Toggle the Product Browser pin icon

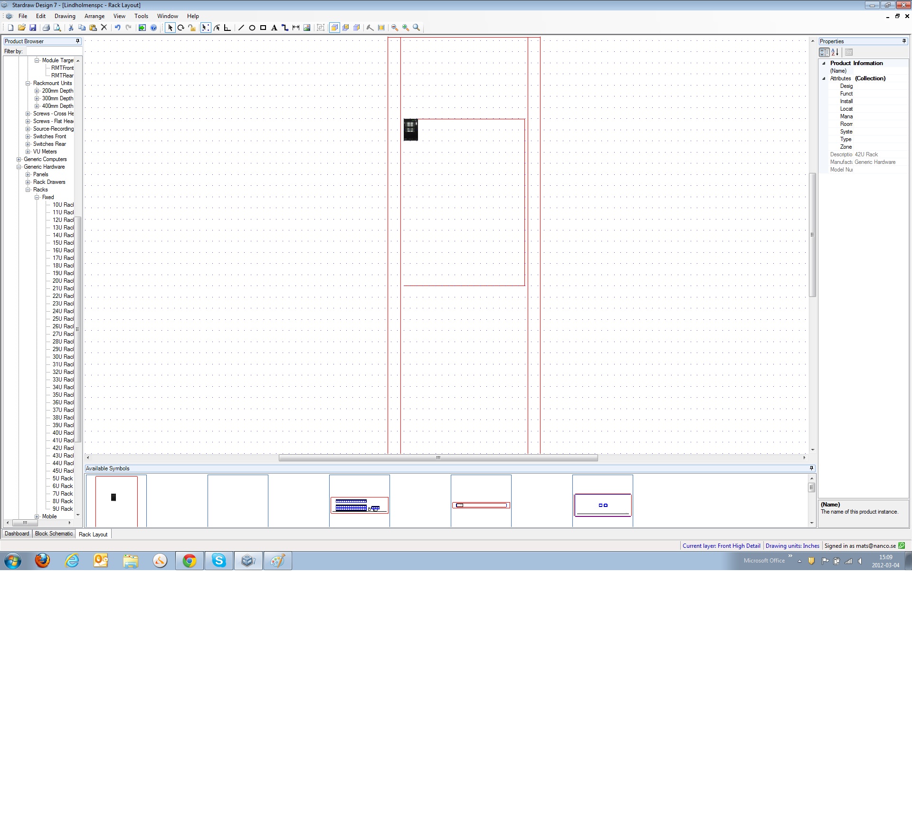pos(78,41)
